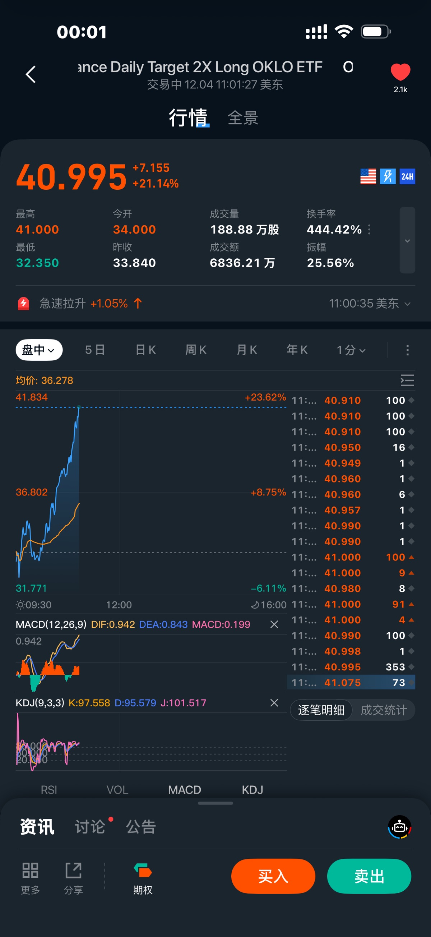Tap the 24H trading badge icon

(407, 177)
